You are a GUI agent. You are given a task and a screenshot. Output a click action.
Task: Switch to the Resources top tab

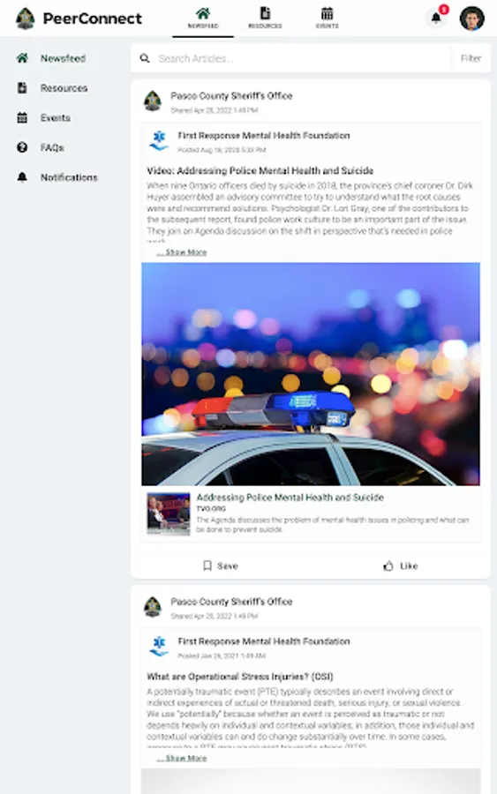[x=265, y=18]
